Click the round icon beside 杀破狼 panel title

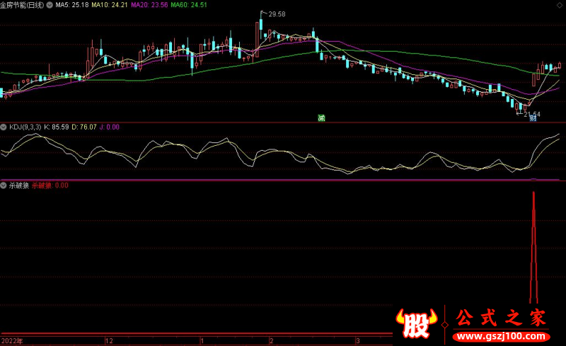point(4,185)
